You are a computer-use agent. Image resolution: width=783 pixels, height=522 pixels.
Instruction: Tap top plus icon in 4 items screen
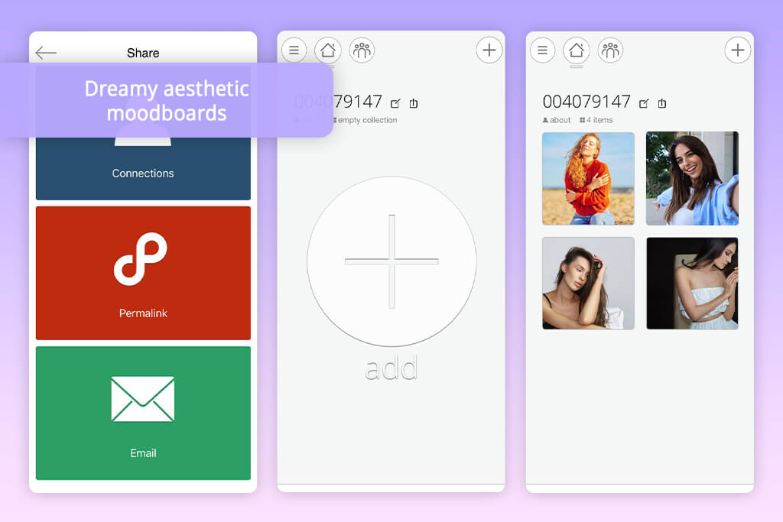(x=738, y=50)
